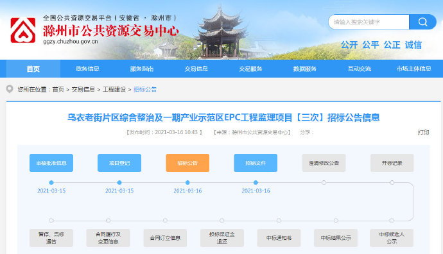
Task: Go to 工程建设 in the breadcrumb
Action: tap(114, 89)
